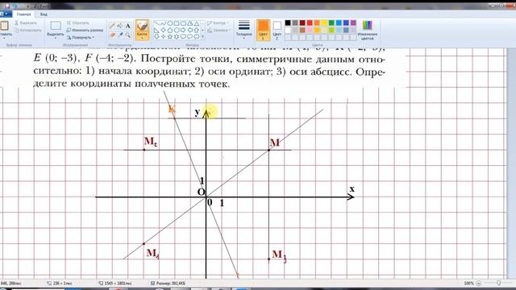
Task: Click point M on the graph
Action: (x=268, y=150)
